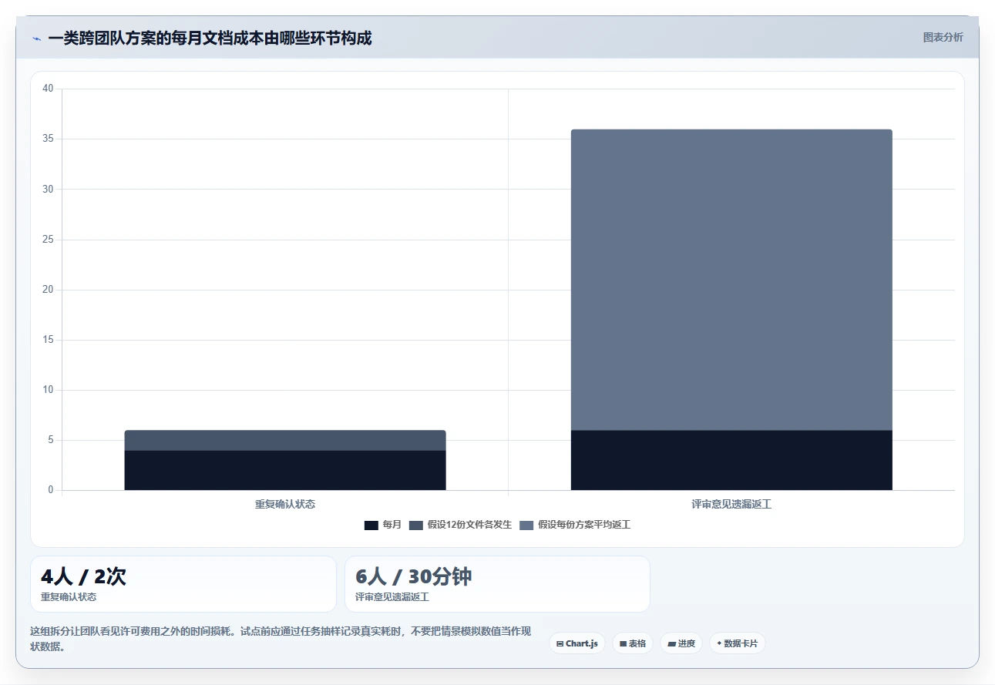Toggle the 每月 legend swatch
Screen dimensions: 995x685
pos(371,525)
